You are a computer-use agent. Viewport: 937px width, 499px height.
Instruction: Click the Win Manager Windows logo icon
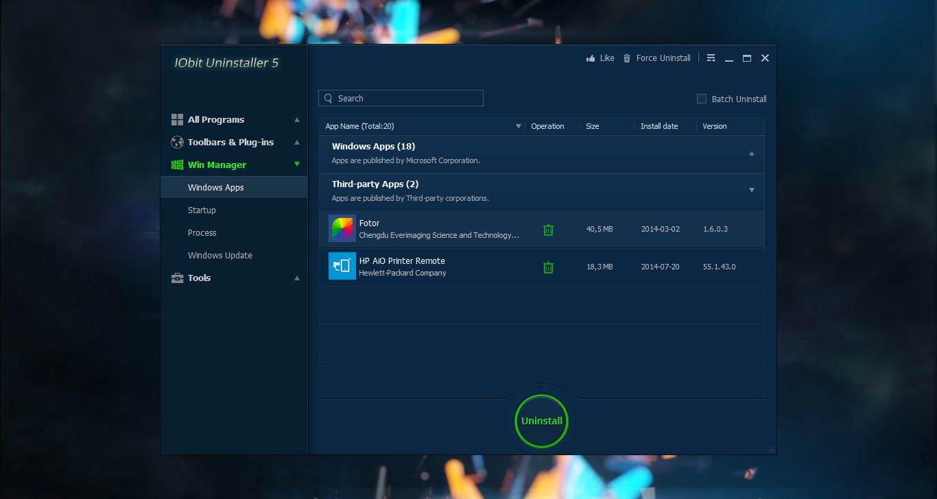coord(177,165)
